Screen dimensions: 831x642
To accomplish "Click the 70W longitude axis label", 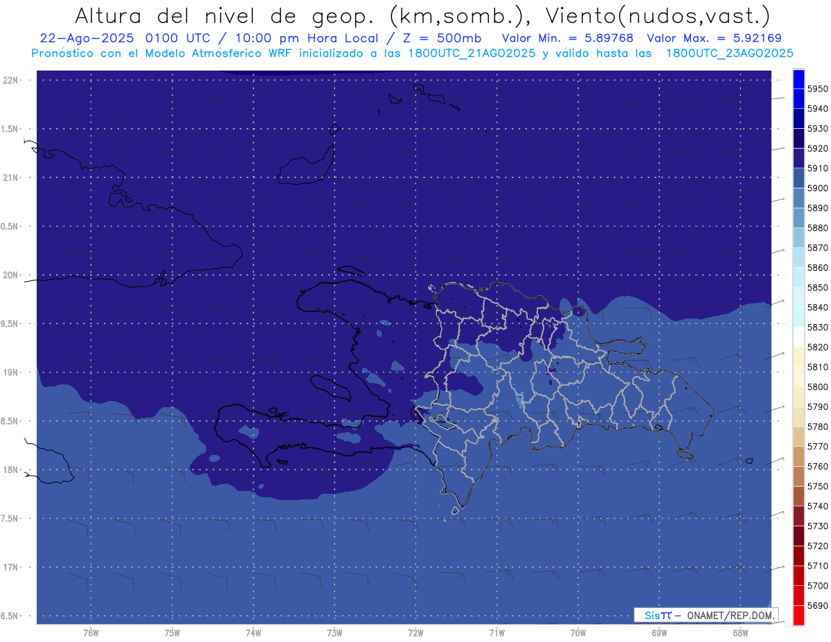I will (578, 633).
